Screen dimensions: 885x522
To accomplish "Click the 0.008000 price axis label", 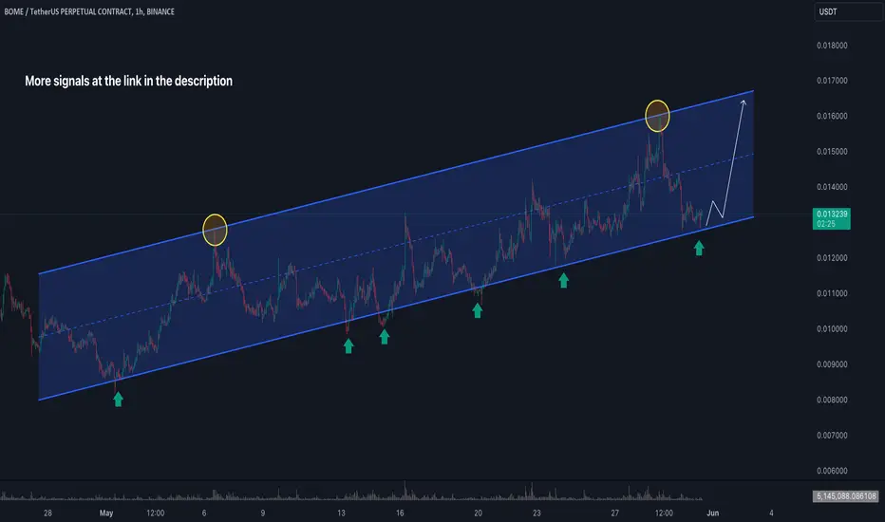I will (x=832, y=400).
